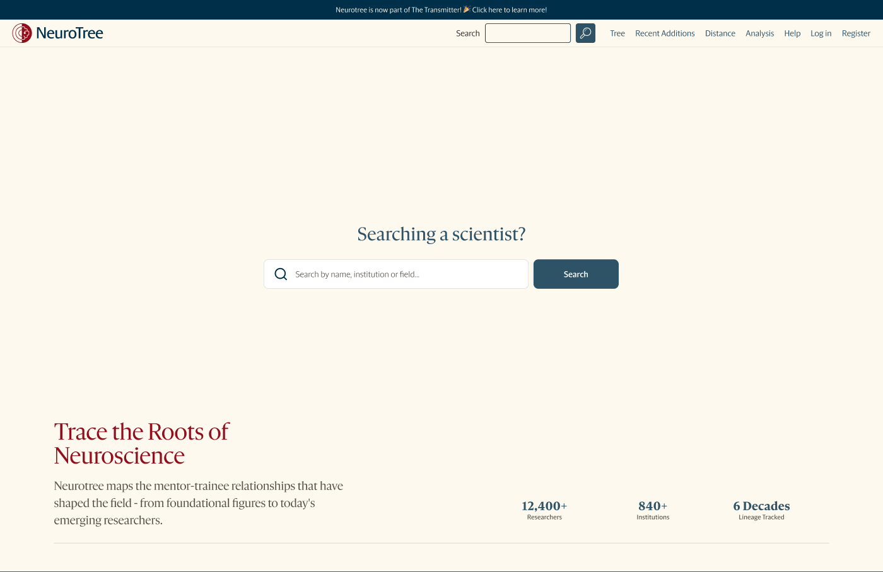
Task: Open the Tree menu item
Action: [x=617, y=33]
